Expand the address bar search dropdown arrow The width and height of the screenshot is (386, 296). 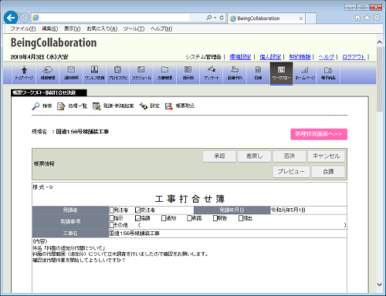point(215,18)
